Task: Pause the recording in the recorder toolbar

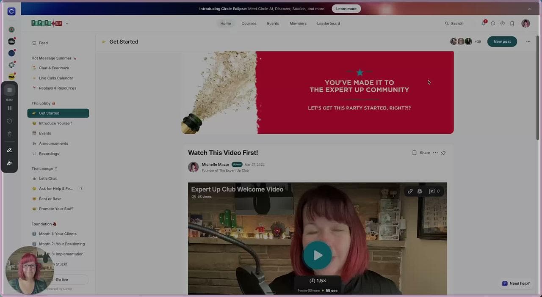Action: pos(9,108)
